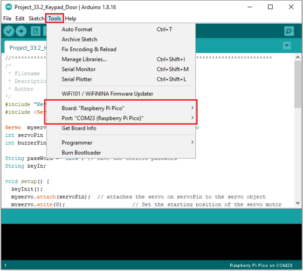Click the 'void setup() {' code line
This screenshot has width=303, height=271.
point(27,182)
